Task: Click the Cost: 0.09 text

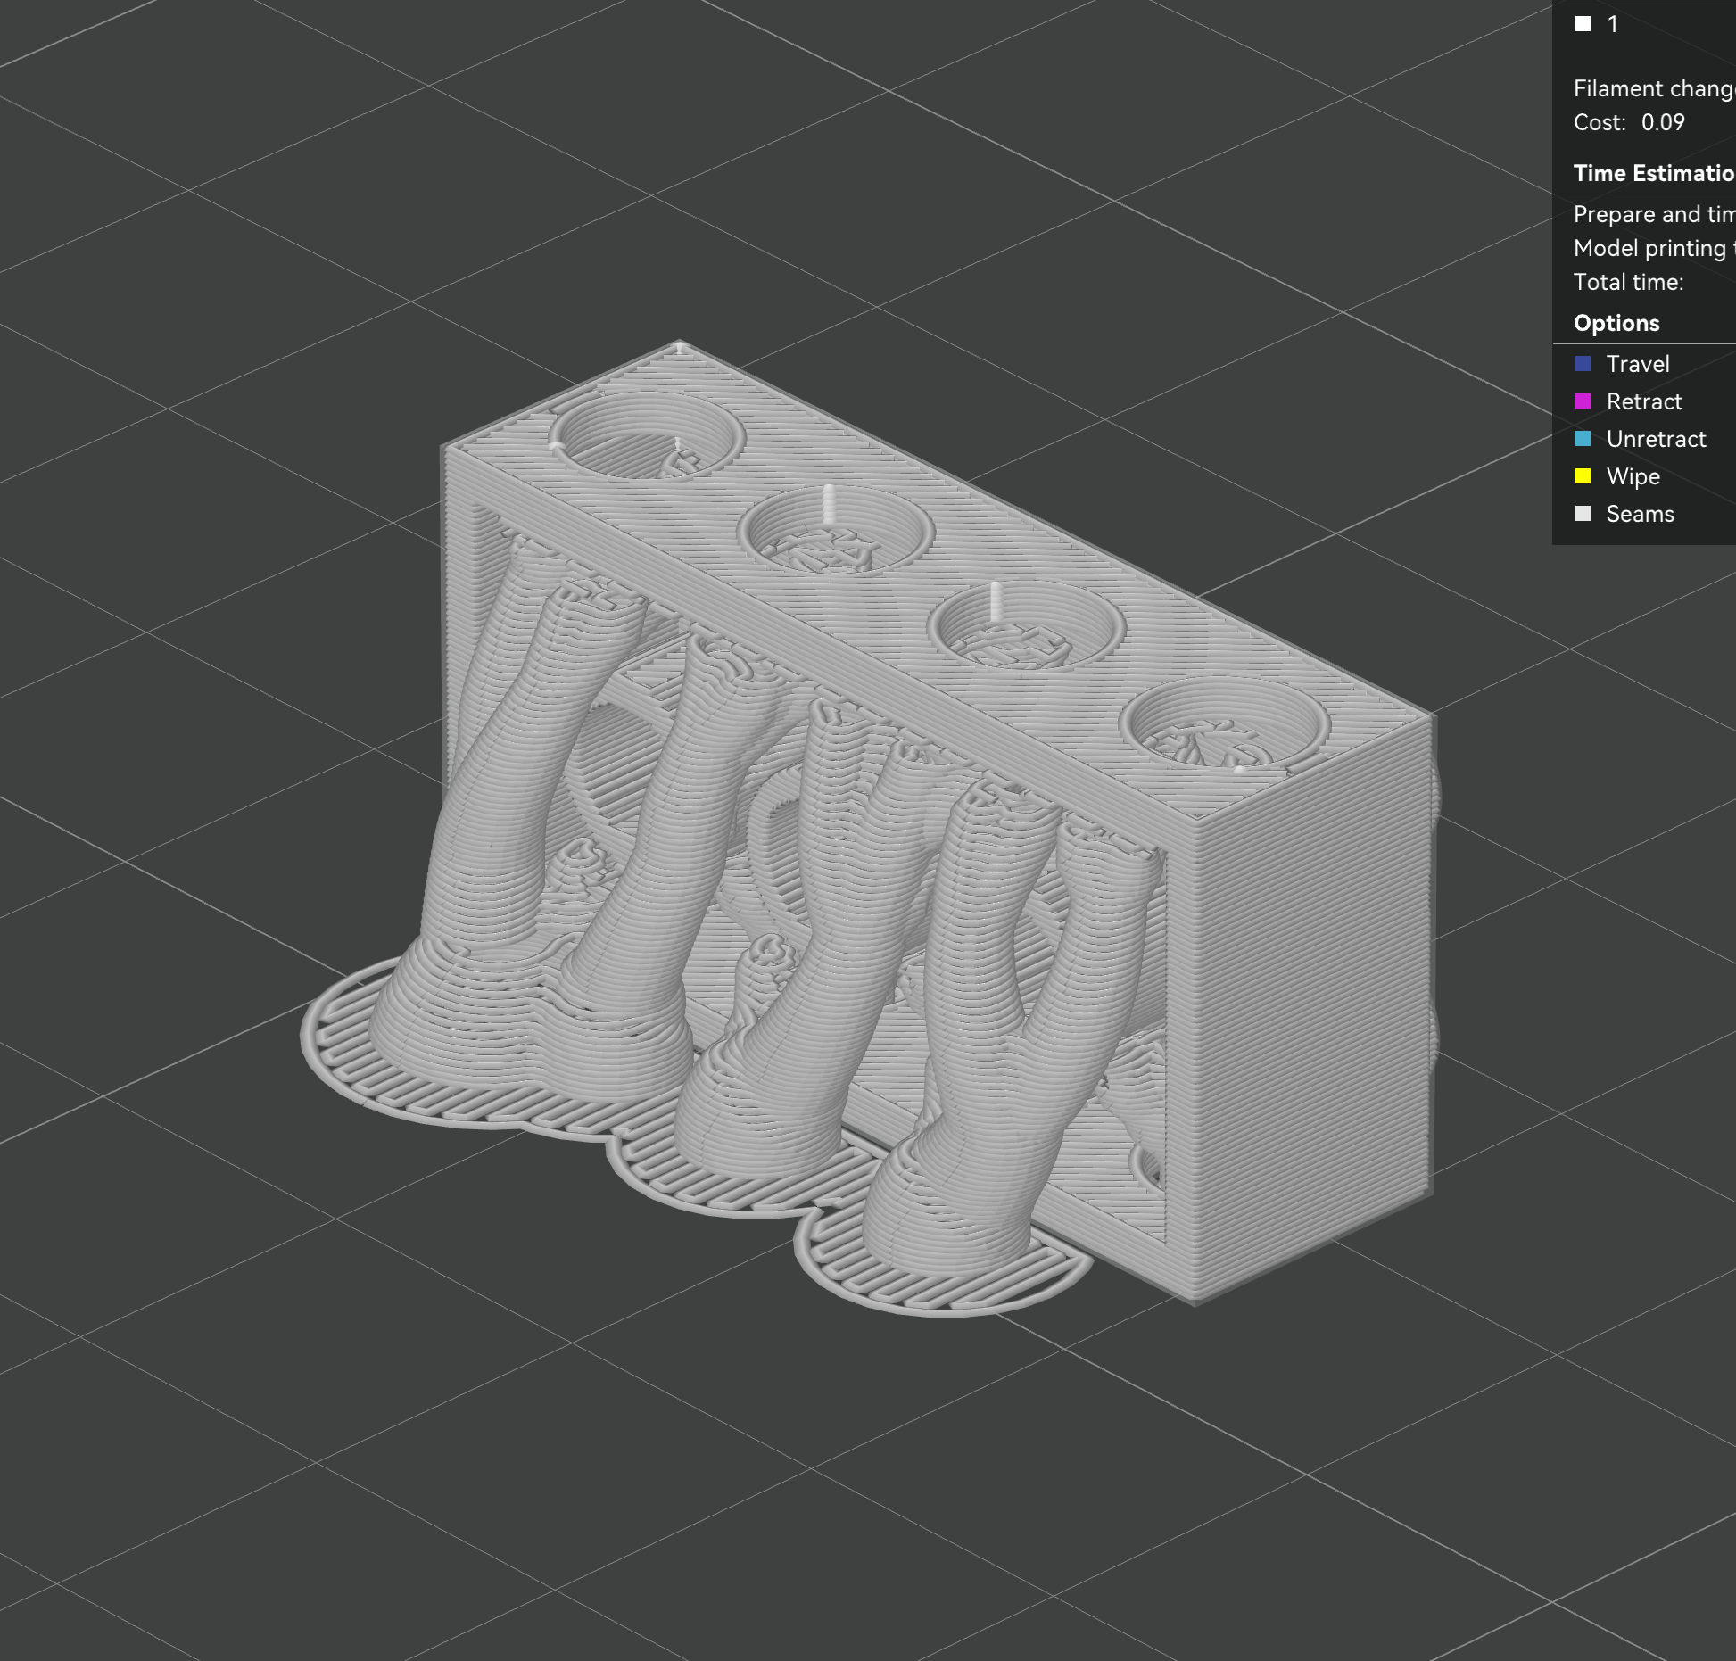Action: point(1629,122)
